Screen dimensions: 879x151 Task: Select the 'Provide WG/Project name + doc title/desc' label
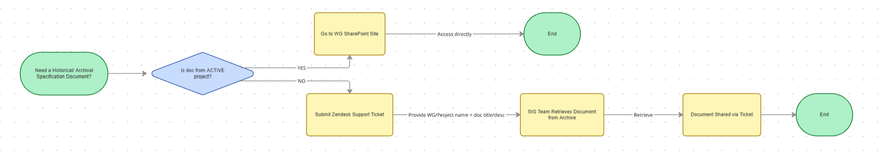pyautogui.click(x=457, y=115)
